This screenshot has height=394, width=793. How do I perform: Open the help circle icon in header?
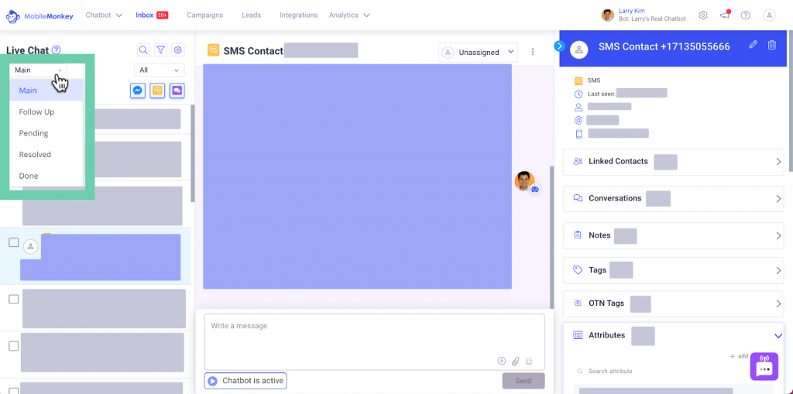coord(746,15)
